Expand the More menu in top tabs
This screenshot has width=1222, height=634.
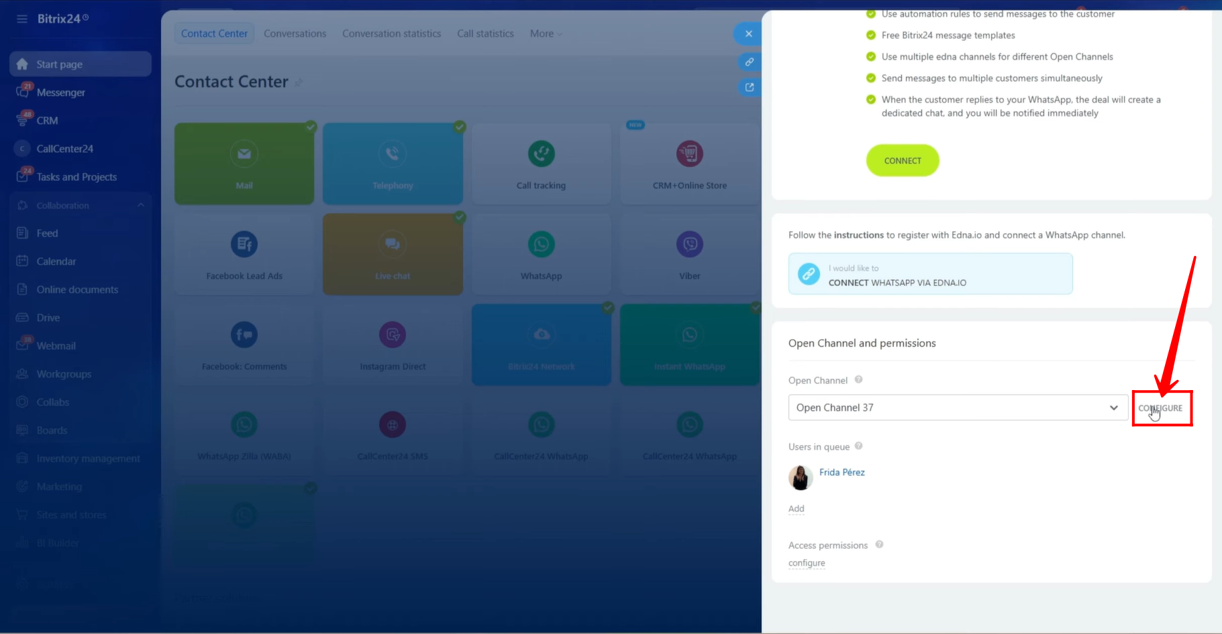point(546,34)
